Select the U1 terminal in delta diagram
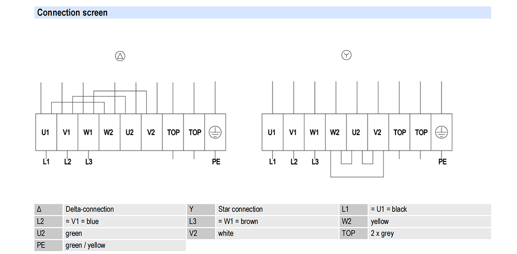This screenshot has height=254, width=517. coord(46,132)
